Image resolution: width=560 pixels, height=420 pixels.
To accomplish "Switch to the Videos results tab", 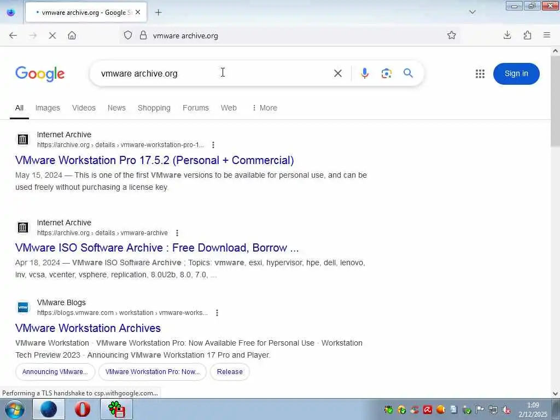I will point(84,108).
